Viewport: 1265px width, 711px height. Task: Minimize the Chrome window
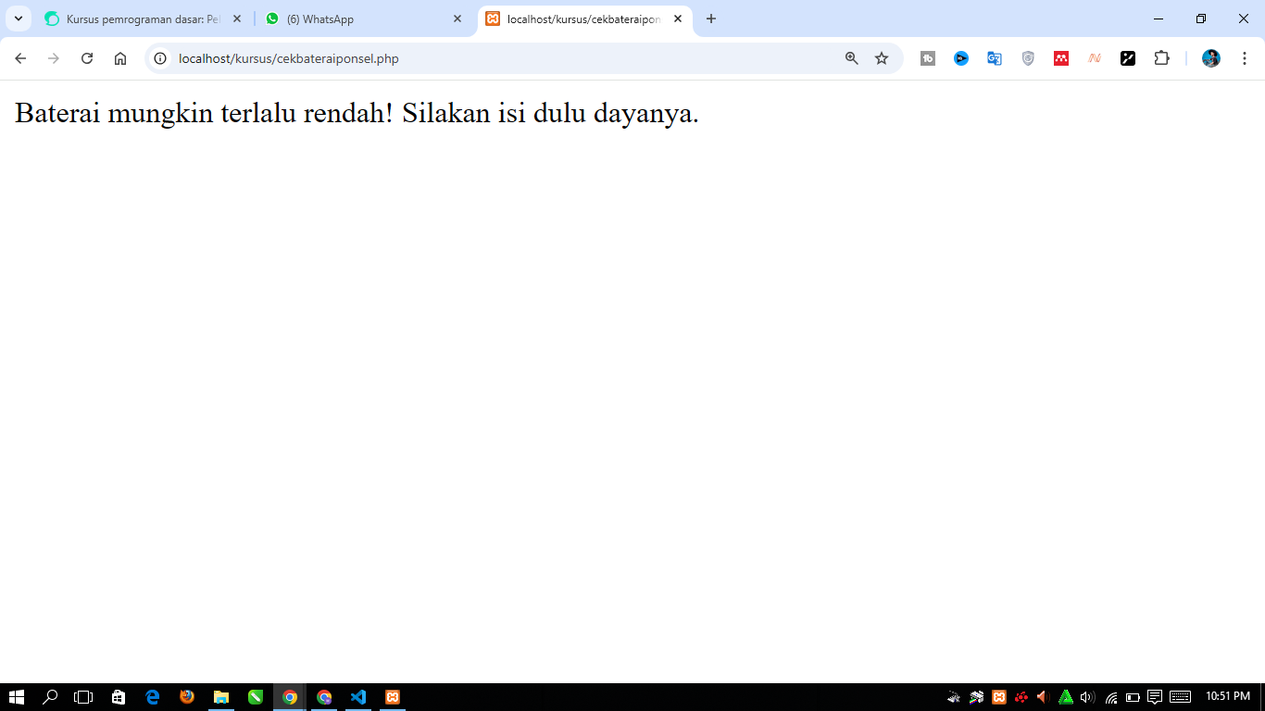(x=1159, y=19)
